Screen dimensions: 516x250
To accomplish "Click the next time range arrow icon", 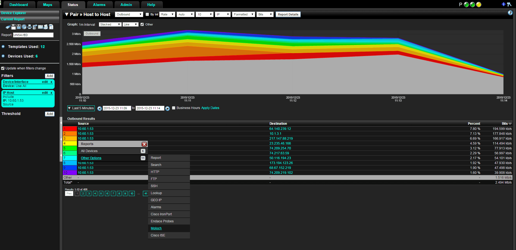I will [x=167, y=108].
